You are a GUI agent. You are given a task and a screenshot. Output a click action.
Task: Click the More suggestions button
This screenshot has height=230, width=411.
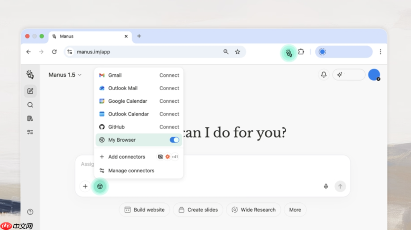(295, 210)
